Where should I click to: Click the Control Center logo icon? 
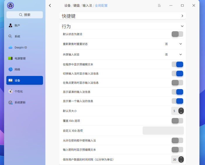[x=11, y=6]
